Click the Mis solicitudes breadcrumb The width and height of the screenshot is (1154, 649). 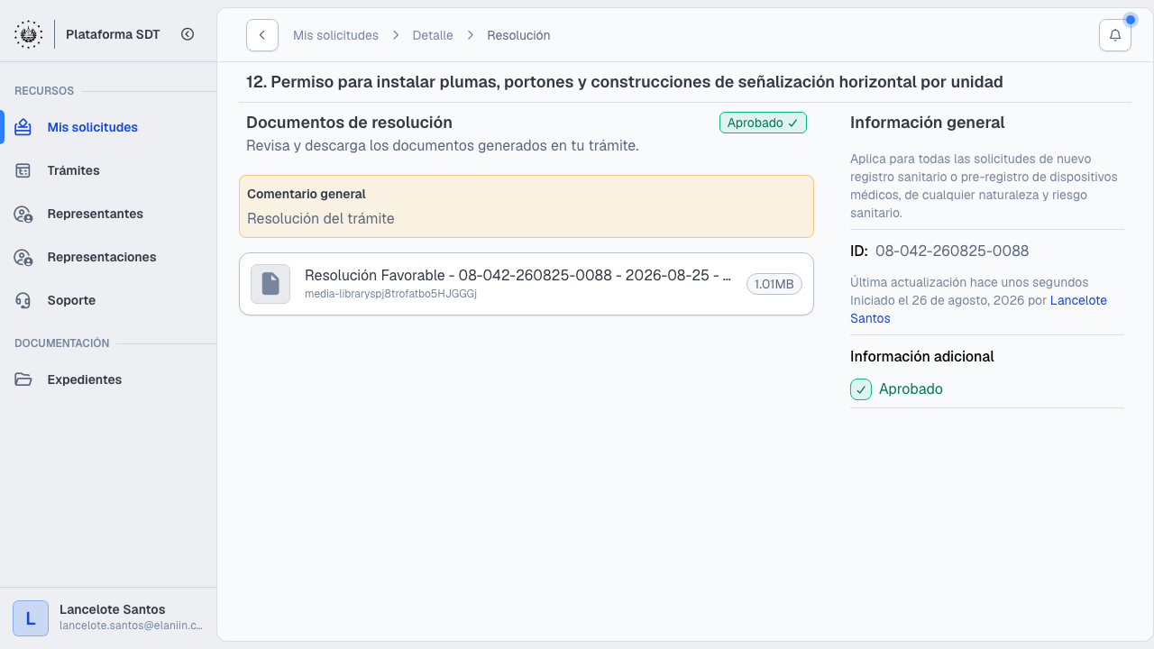pos(335,35)
